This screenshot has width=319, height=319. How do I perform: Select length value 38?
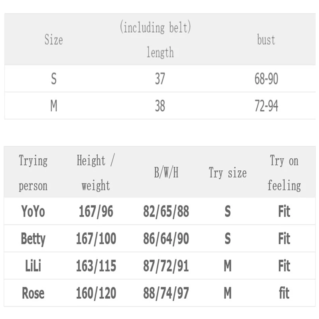point(160,106)
